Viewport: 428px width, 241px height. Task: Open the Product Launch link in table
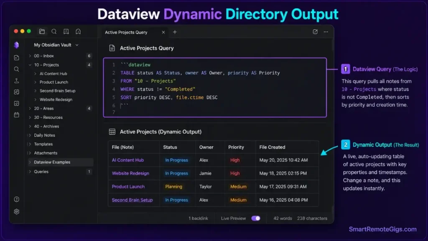click(x=128, y=187)
